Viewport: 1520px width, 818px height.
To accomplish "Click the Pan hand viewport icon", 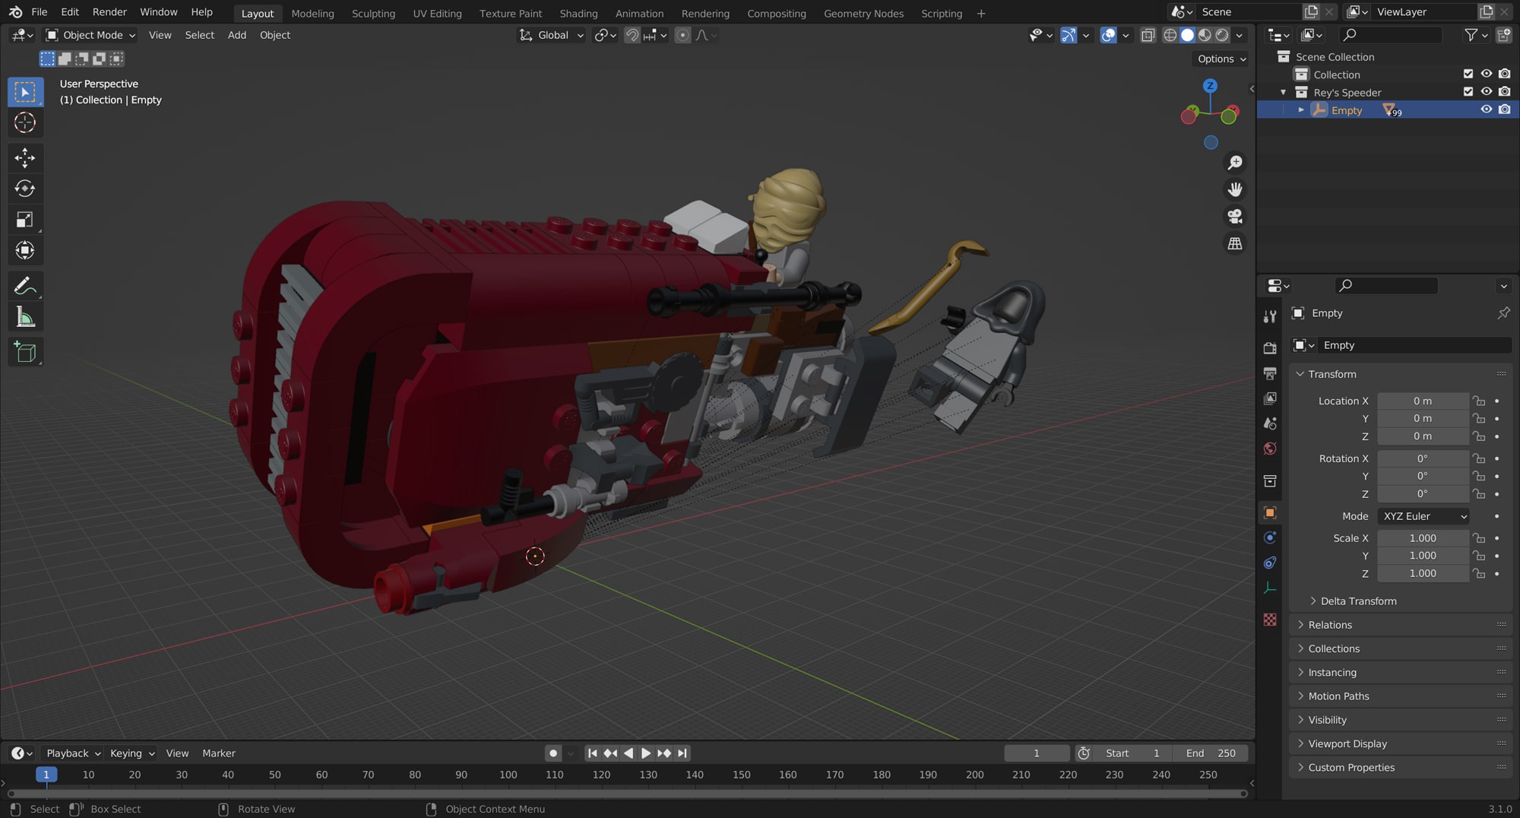I will pos(1235,189).
